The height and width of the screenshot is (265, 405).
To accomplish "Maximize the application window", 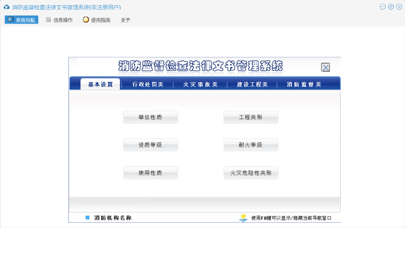I will [x=391, y=7].
